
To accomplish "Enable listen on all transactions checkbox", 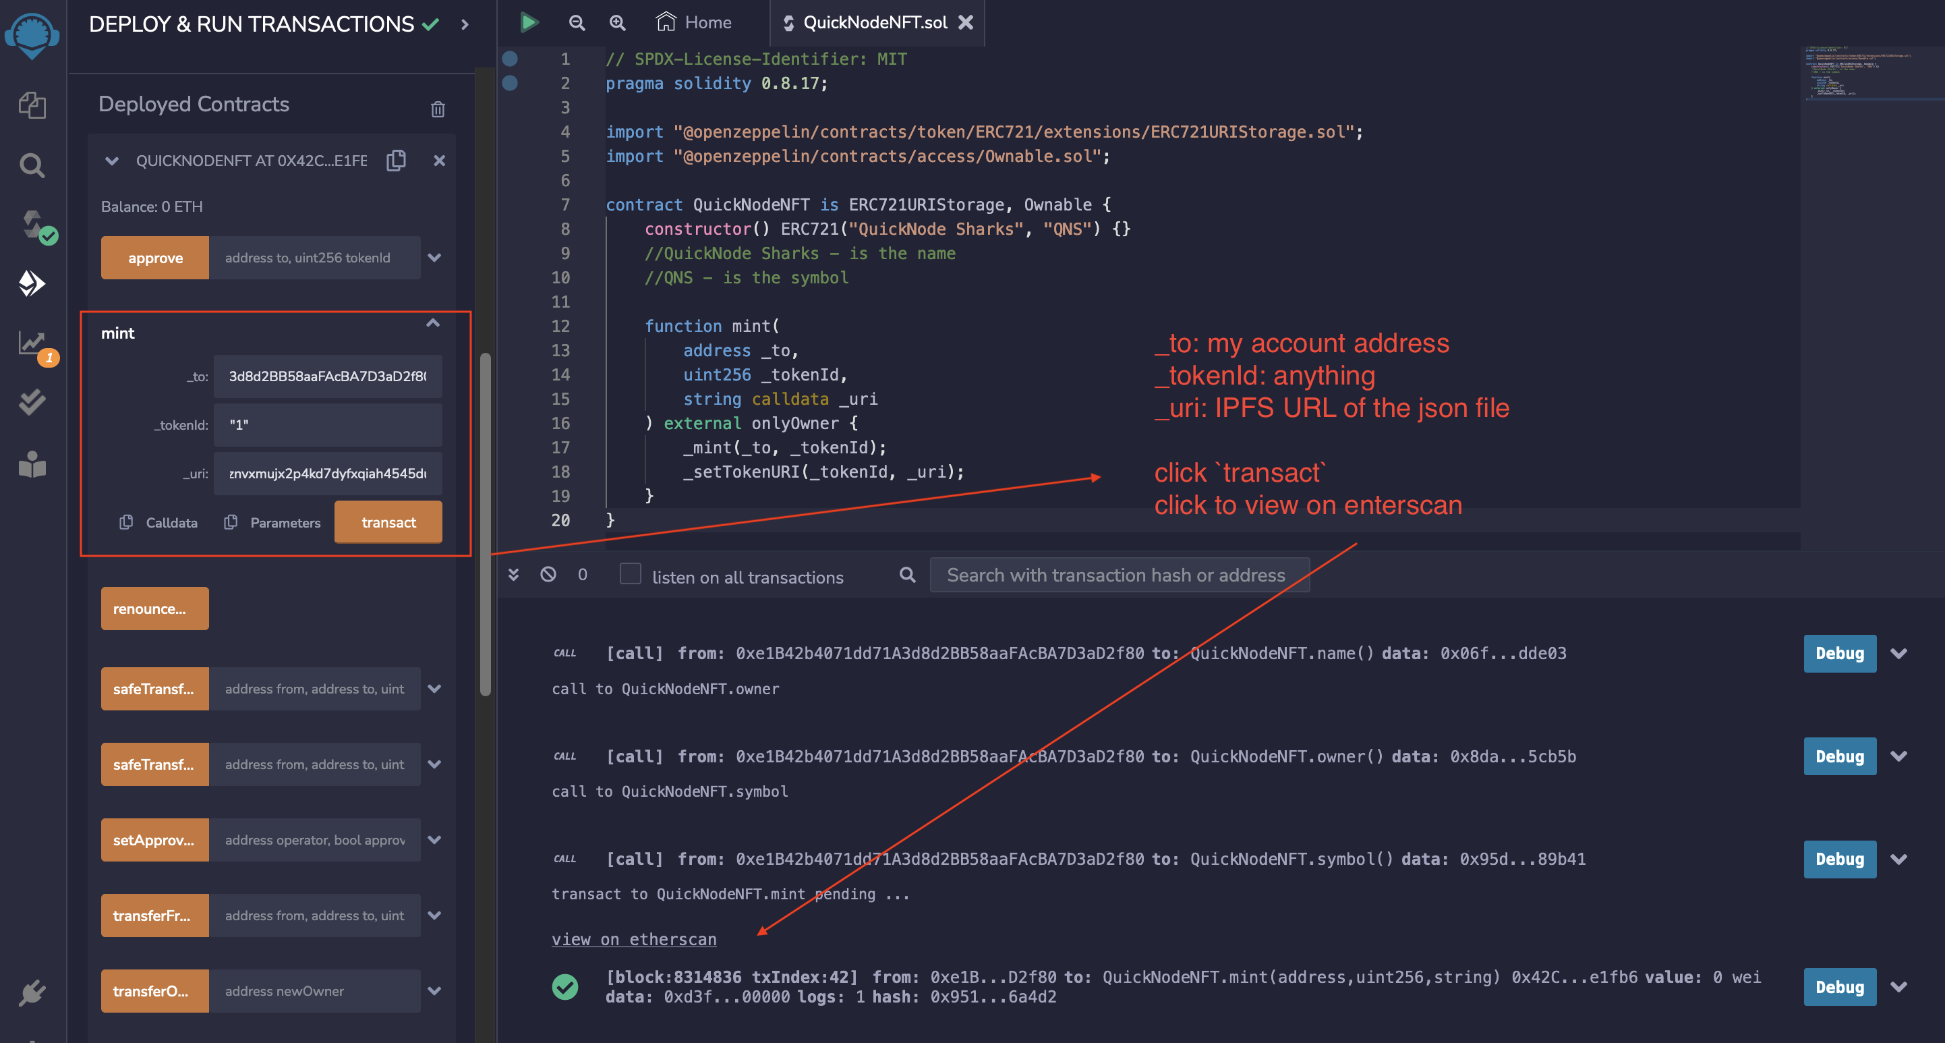I will pyautogui.click(x=630, y=574).
